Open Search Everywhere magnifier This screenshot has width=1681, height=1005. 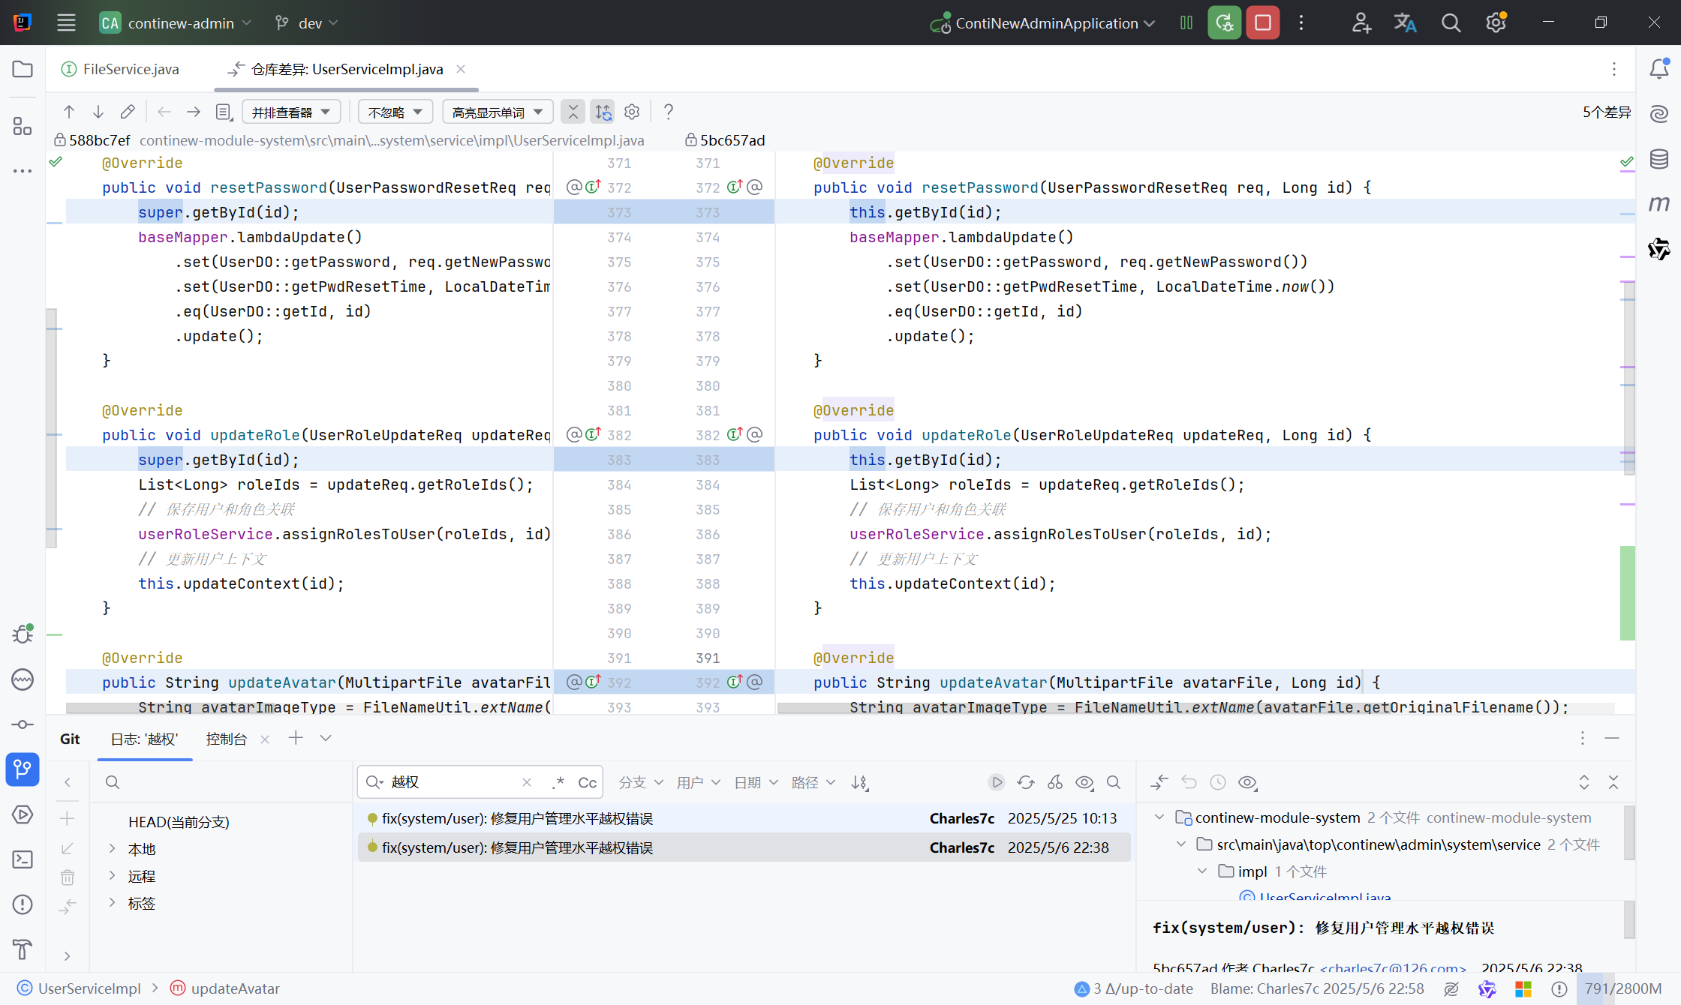1451,23
